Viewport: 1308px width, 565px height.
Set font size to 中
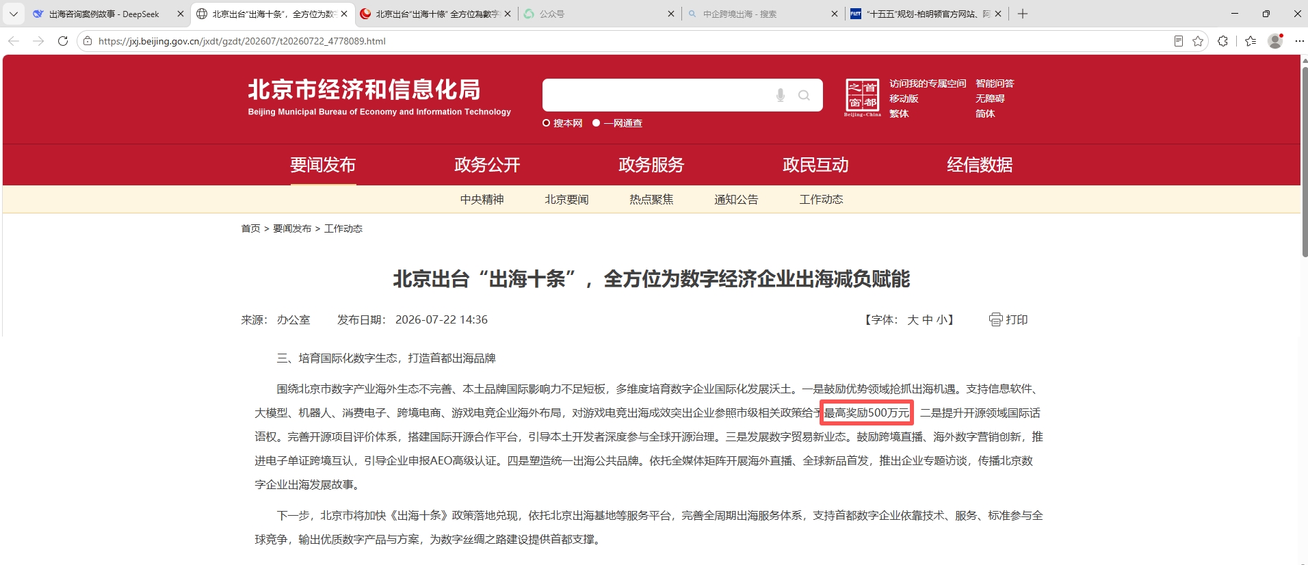pos(927,319)
